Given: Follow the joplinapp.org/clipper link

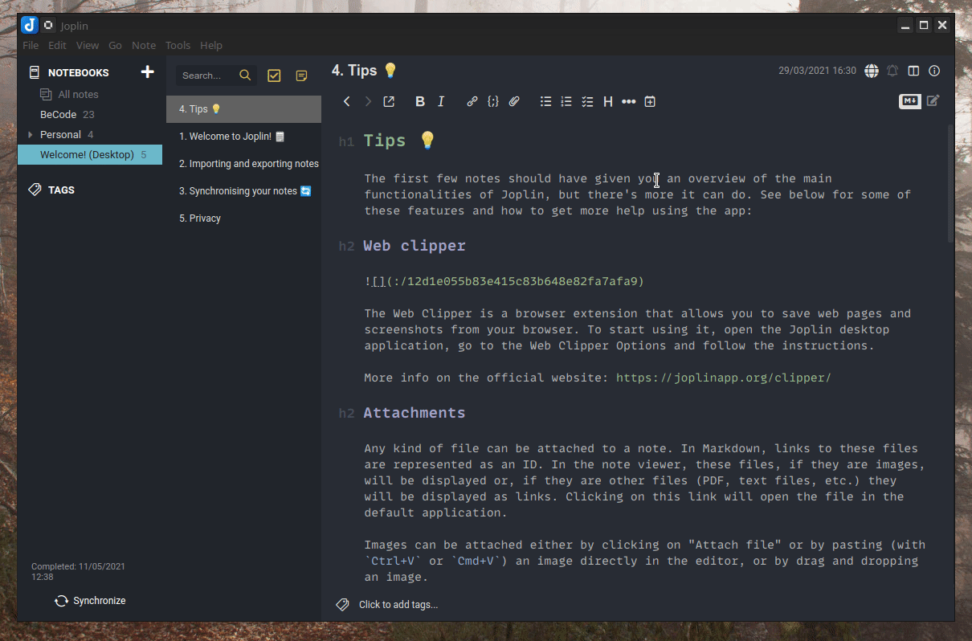Looking at the screenshot, I should pyautogui.click(x=723, y=378).
